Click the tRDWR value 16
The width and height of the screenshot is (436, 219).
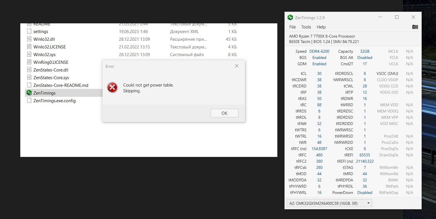[x=365, y=99]
